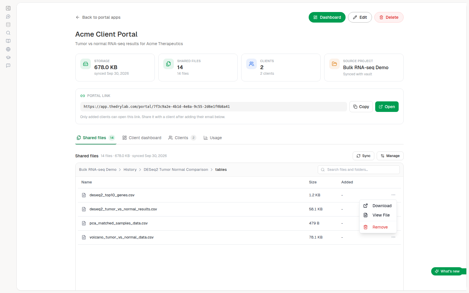This screenshot has width=469, height=293.
Task: Toggle the sidebar panel icon
Action: [x=8, y=8]
